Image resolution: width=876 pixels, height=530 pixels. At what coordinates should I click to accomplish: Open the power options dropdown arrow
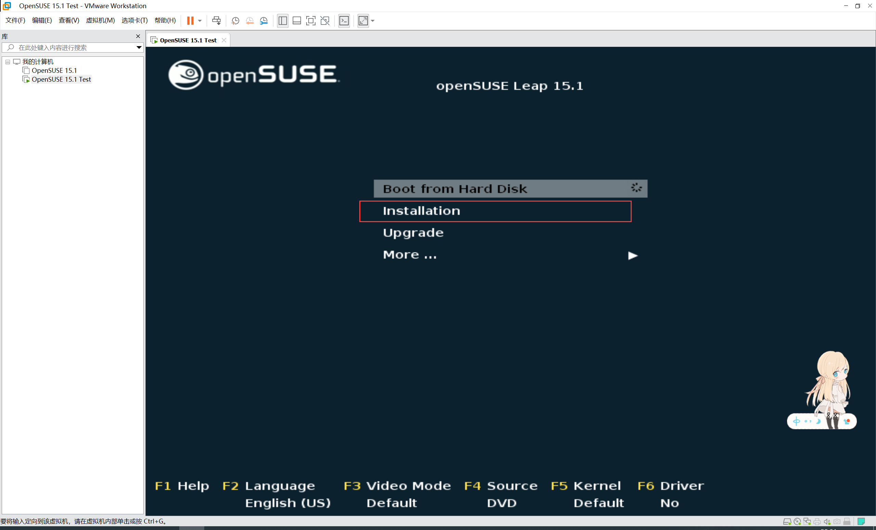(x=200, y=21)
